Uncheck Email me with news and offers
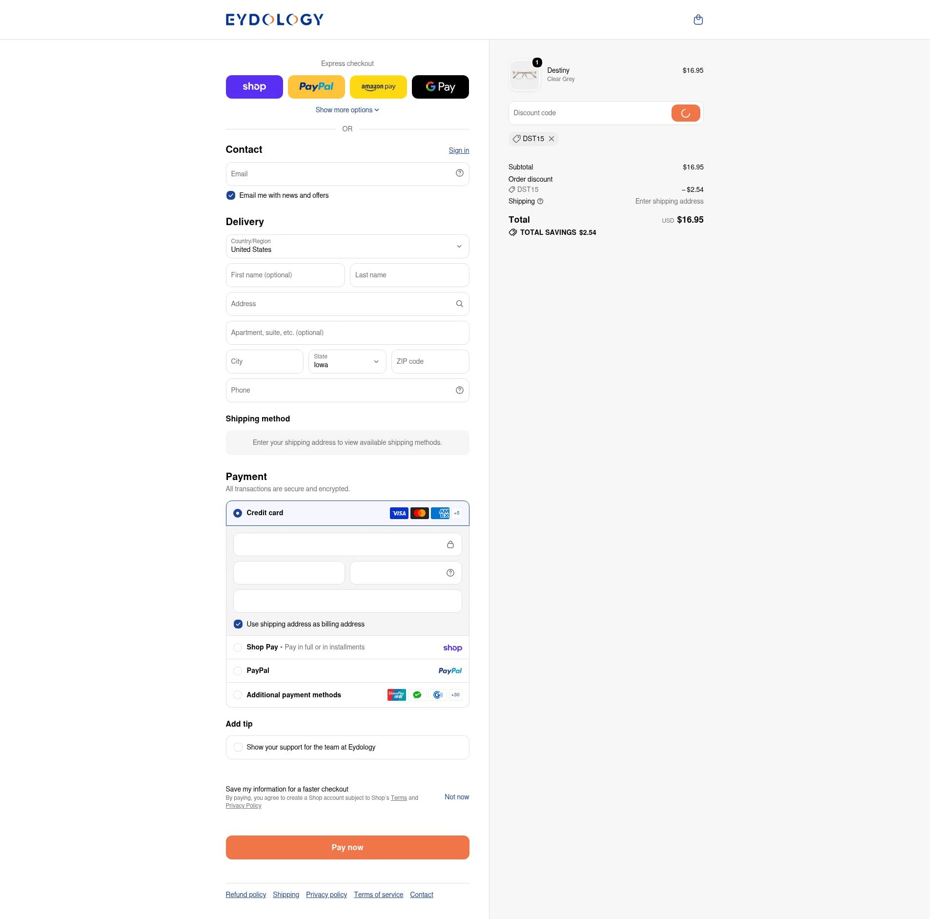This screenshot has width=937, height=919. tap(231, 195)
